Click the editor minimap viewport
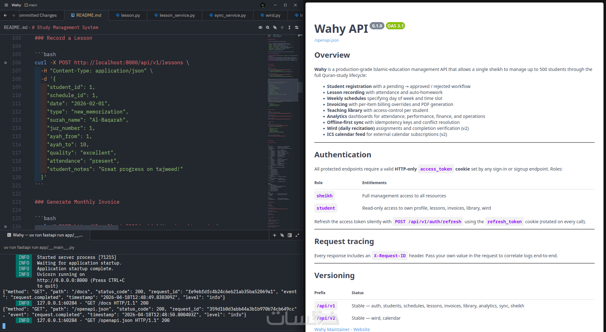The width and height of the screenshot is (606, 332). tap(283, 90)
